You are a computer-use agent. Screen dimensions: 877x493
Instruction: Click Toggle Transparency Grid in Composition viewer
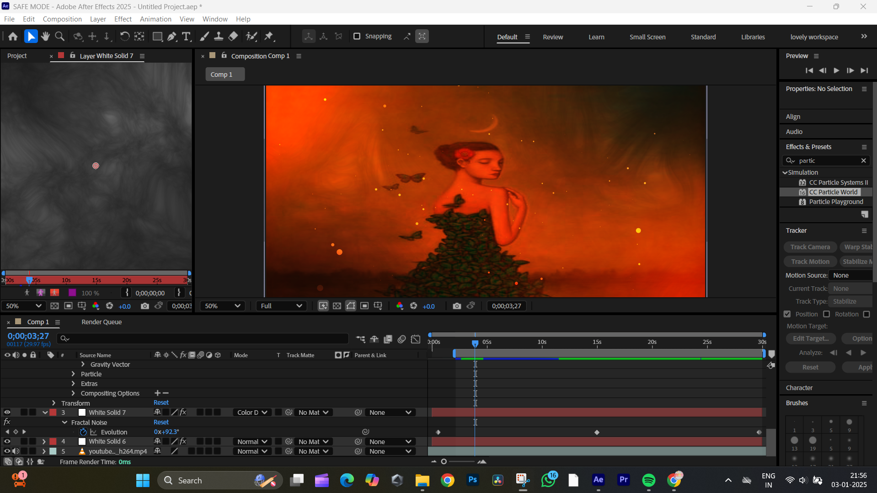coord(337,306)
